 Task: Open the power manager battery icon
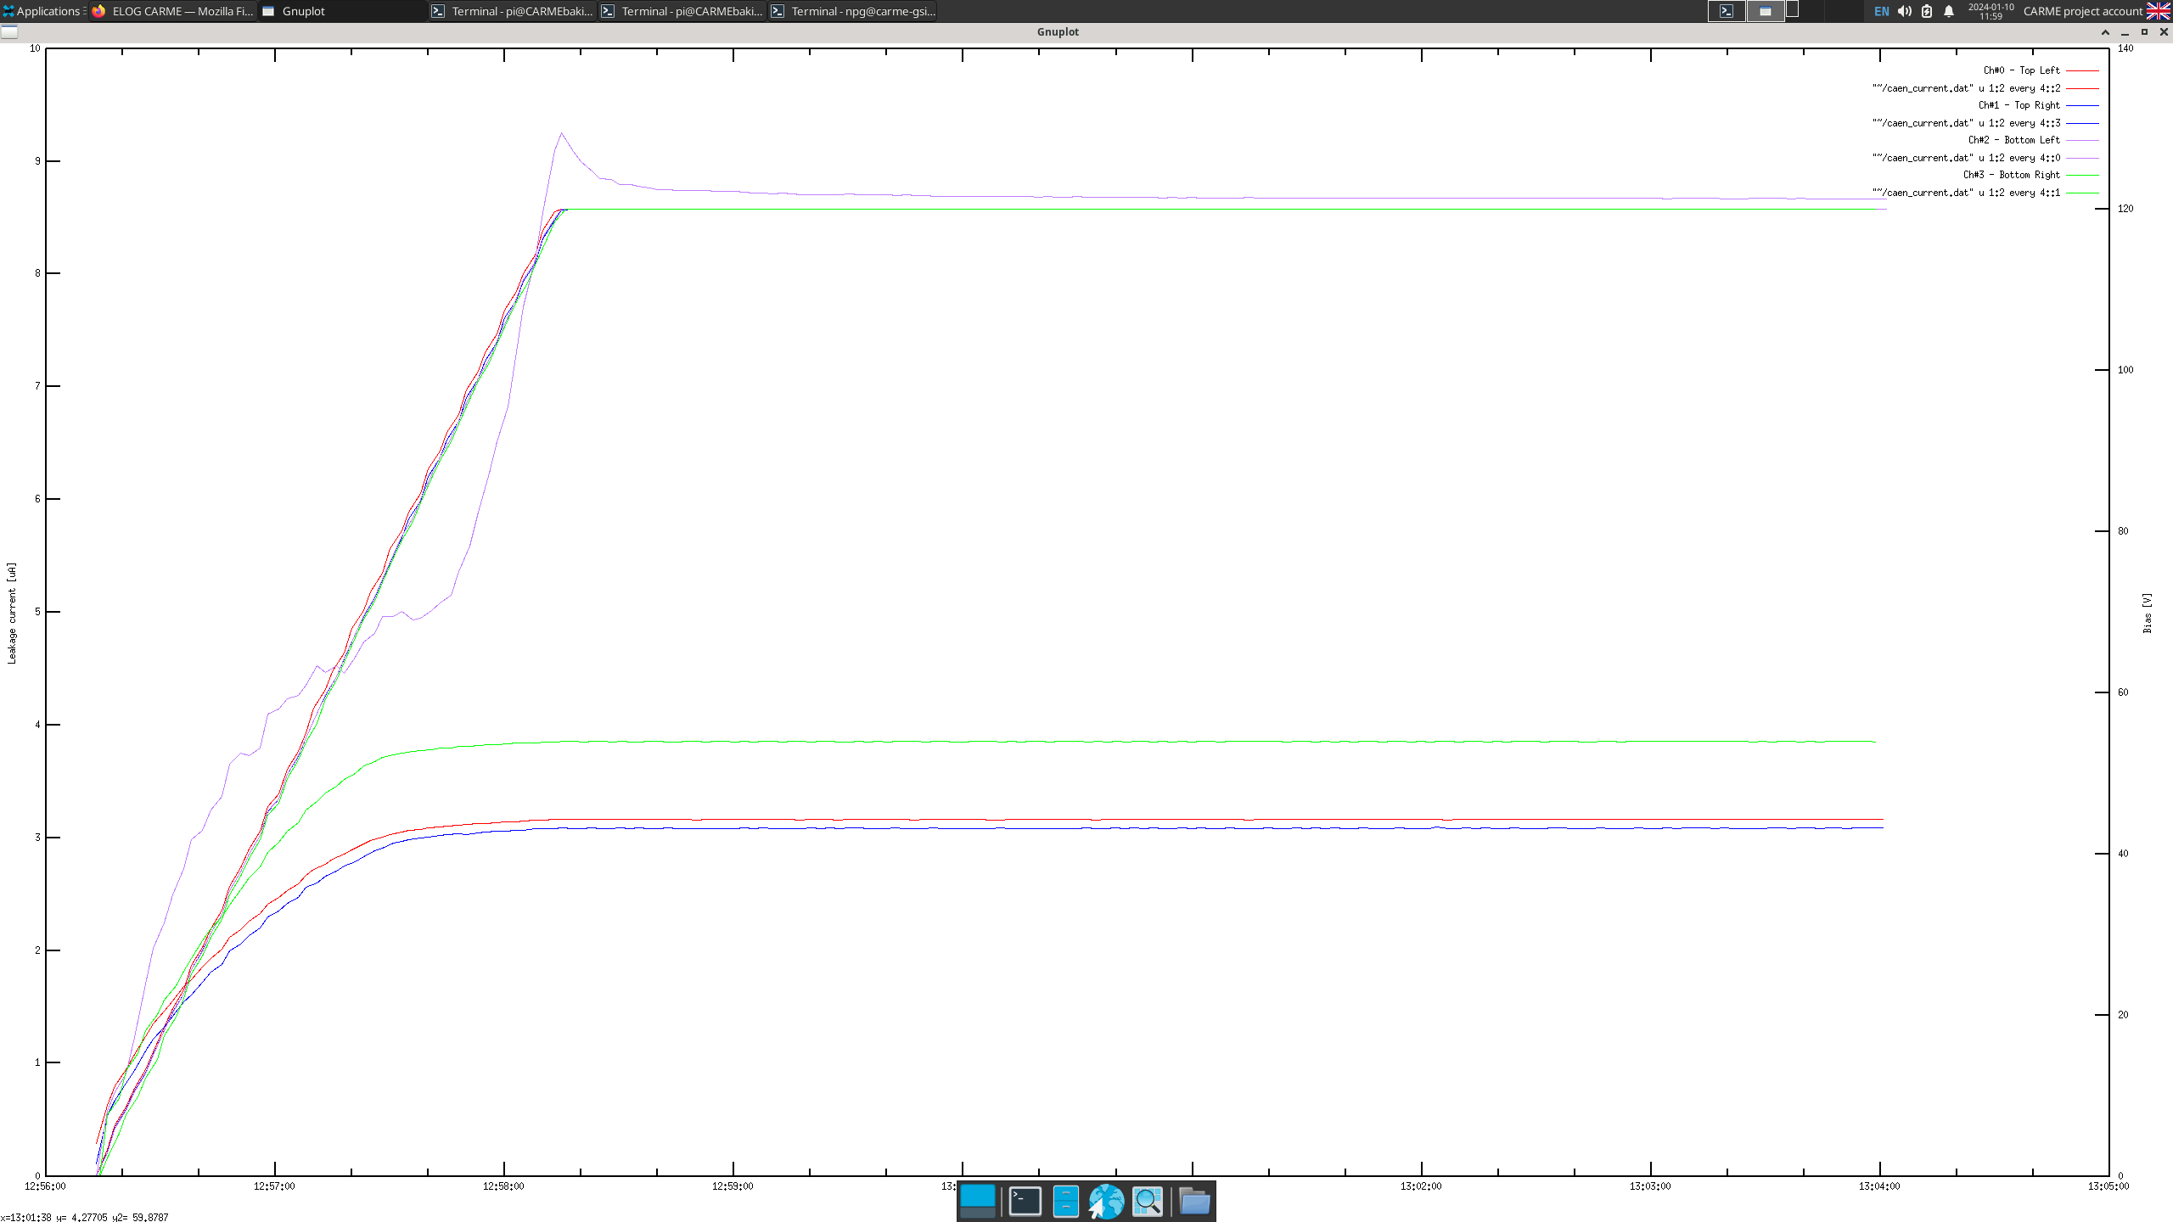coord(1927,11)
